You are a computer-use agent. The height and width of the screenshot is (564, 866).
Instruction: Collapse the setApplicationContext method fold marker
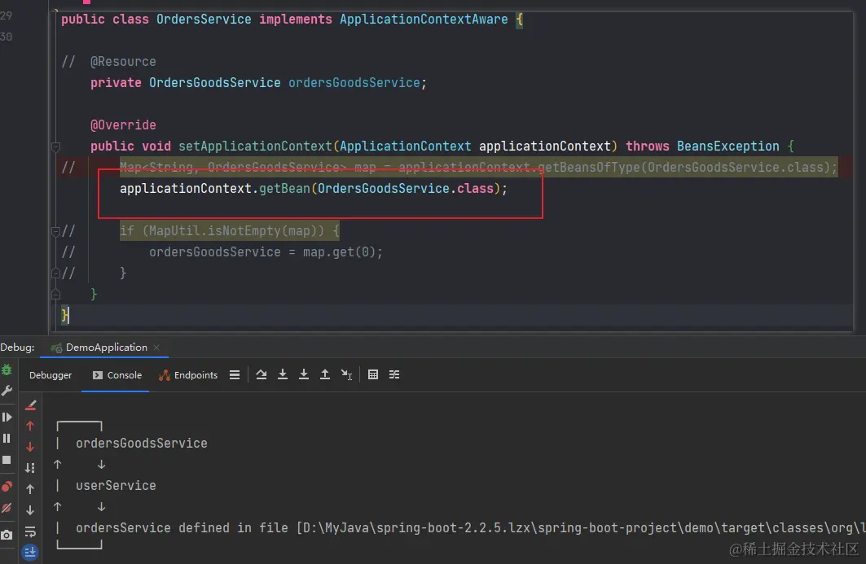[x=55, y=146]
